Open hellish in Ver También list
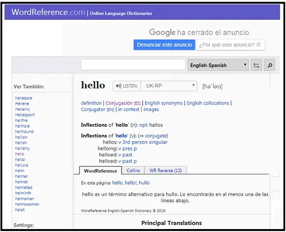The width and height of the screenshot is (286, 232). [x=21, y=143]
